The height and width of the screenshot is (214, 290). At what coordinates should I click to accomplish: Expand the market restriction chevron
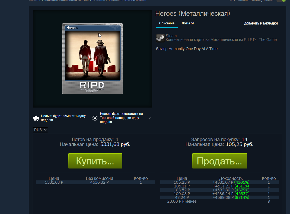pos(150,118)
